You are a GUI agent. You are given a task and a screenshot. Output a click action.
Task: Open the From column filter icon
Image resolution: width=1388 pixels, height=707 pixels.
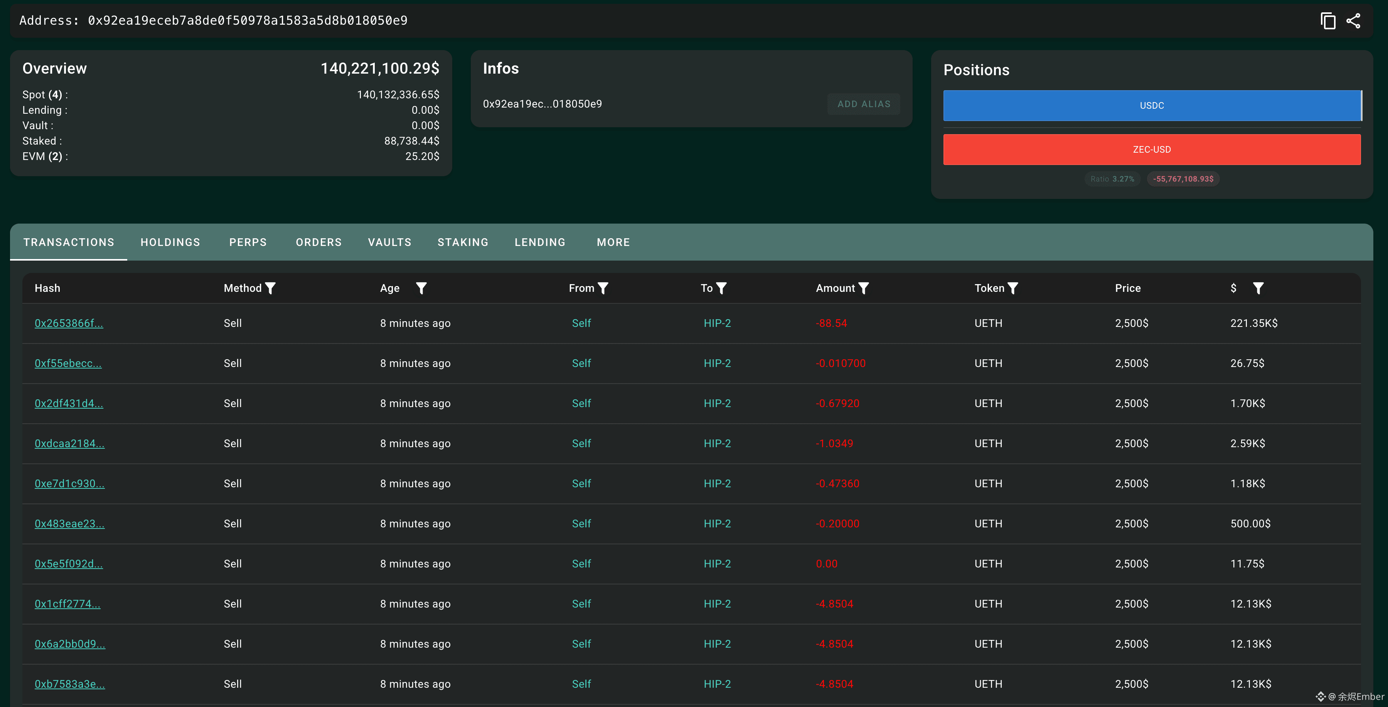pyautogui.click(x=603, y=288)
